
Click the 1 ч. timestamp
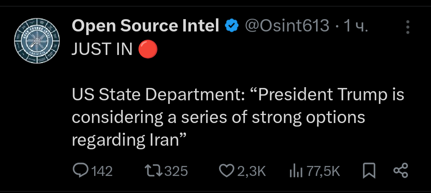(x=356, y=26)
